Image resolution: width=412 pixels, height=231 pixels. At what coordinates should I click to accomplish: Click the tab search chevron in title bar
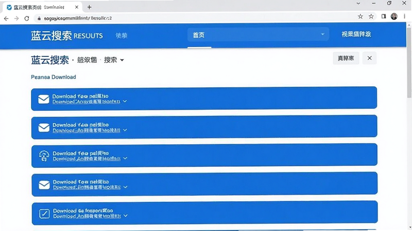coord(358,4)
